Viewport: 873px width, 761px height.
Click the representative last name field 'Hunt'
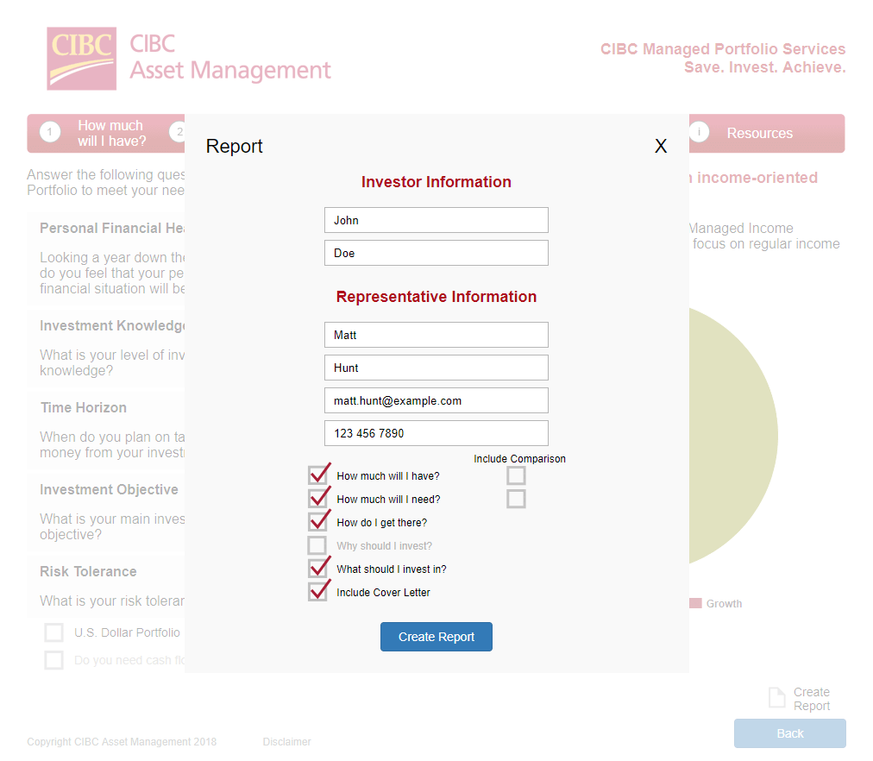pos(436,368)
